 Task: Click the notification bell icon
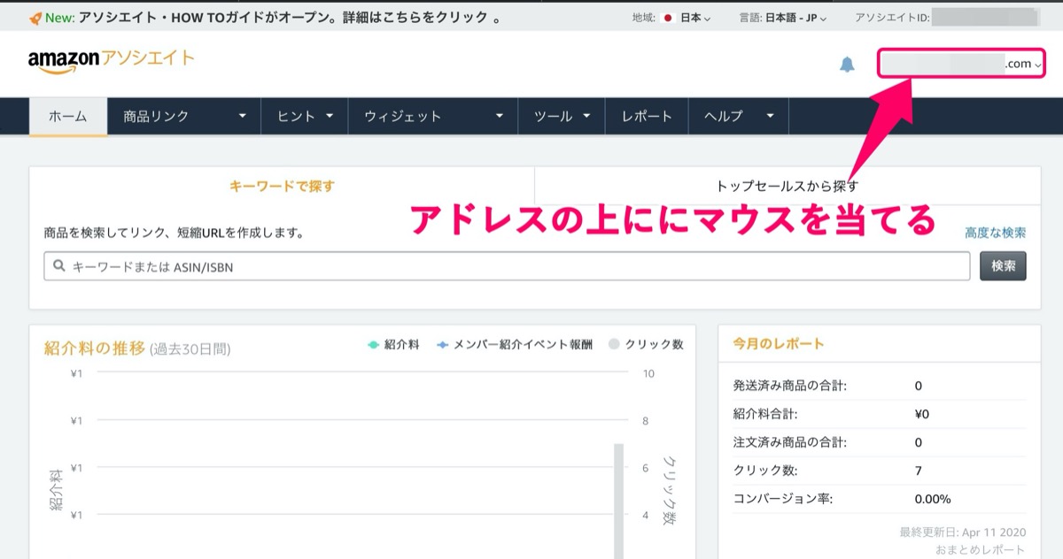click(848, 65)
